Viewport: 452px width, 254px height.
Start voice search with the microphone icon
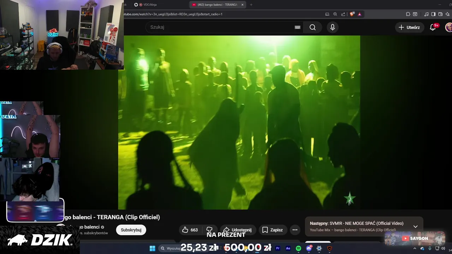332,27
